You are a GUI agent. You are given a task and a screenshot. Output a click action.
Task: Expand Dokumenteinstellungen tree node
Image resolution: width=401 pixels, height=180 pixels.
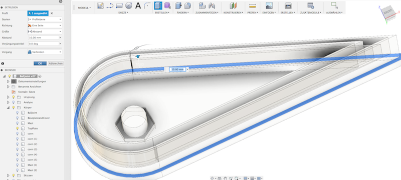pos(8,81)
